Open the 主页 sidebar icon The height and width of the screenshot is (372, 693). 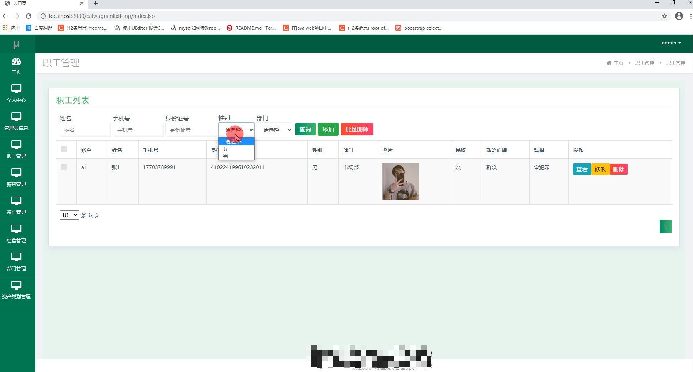pos(16,65)
